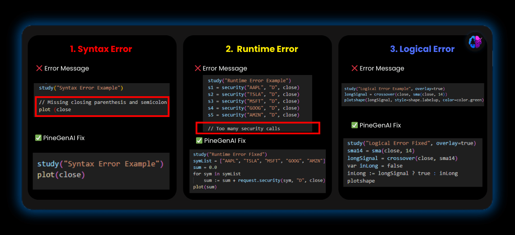Click the crossover(close, sma(close, 14)) line
The width and height of the screenshot is (515, 235).
(397, 94)
